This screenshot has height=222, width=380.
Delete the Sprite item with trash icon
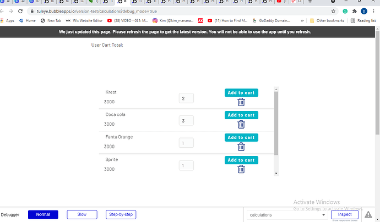[x=241, y=169]
